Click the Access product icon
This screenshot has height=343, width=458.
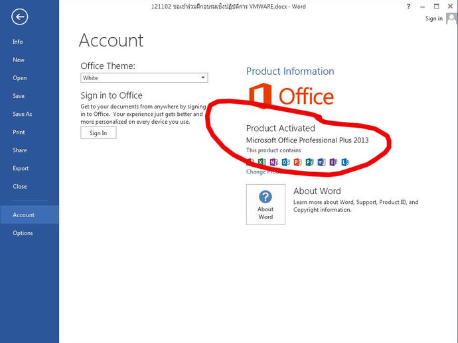point(250,162)
